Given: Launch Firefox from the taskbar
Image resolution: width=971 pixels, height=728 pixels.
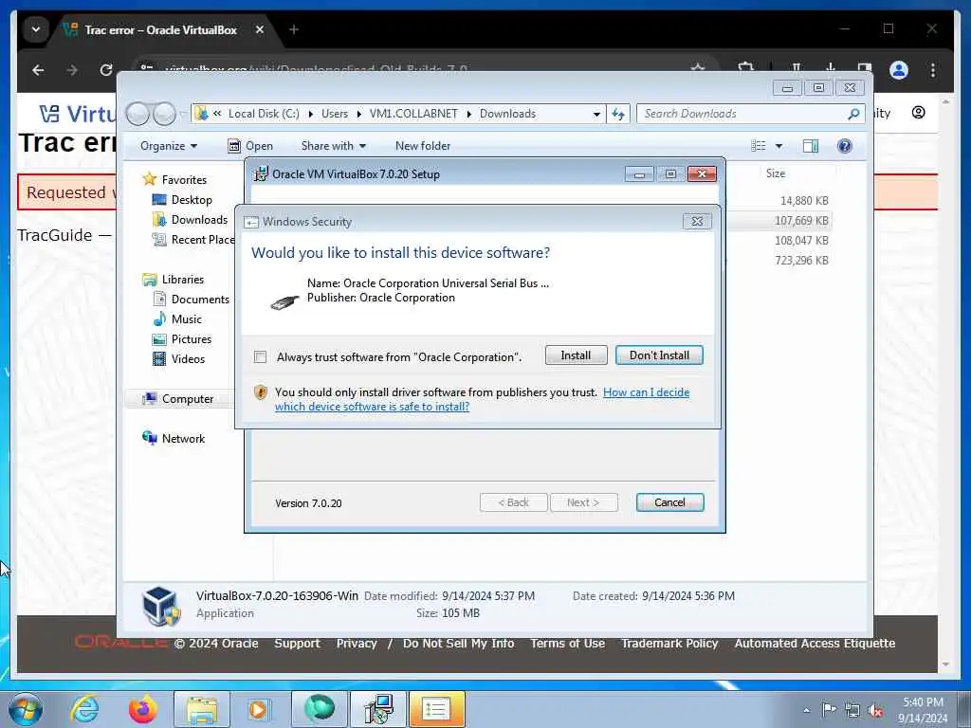Looking at the screenshot, I should pyautogui.click(x=142, y=709).
